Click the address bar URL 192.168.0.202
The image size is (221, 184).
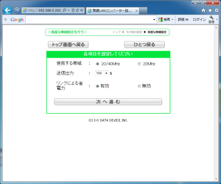(x=44, y=10)
